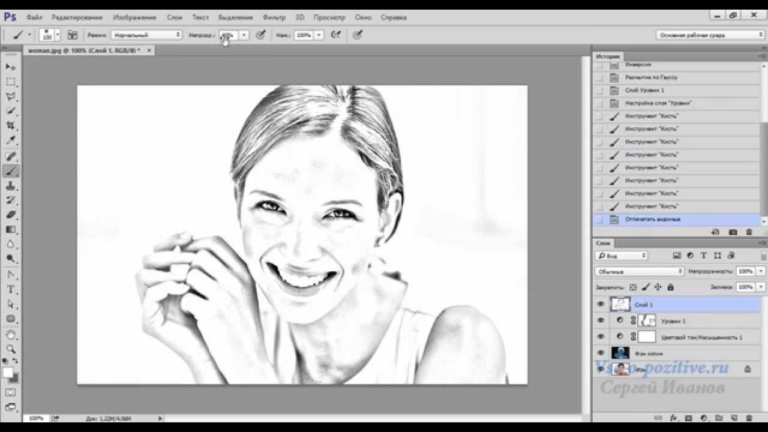
Task: Select the Blur tool
Action: [11, 244]
